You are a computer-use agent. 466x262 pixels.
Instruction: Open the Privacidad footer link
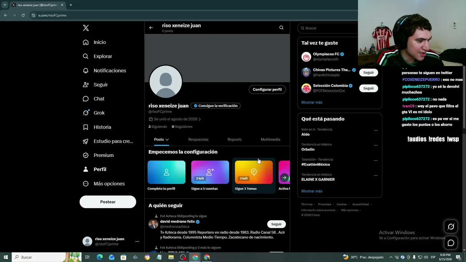point(325,204)
